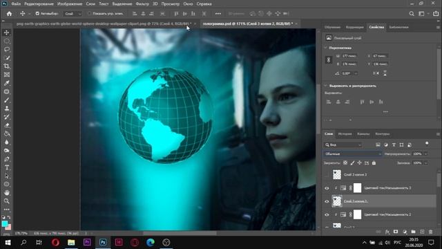Image resolution: width=442 pixels, height=249 pixels.
Task: Open the blend mode dropdown
Action: click(352, 154)
